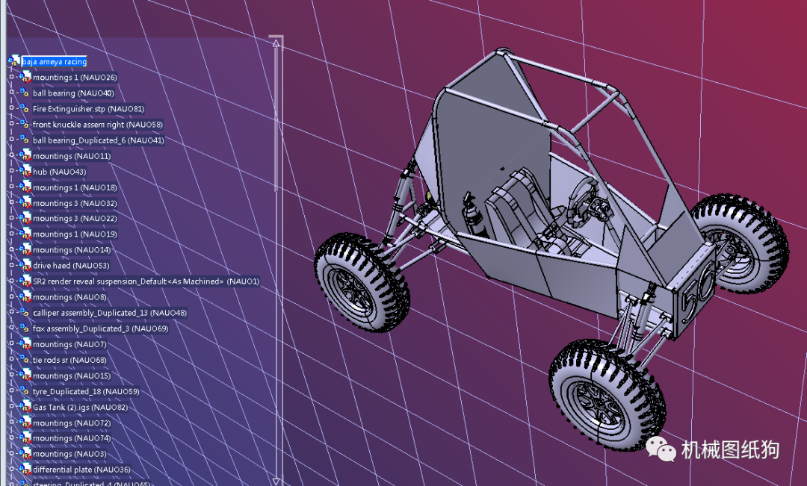Select 'front knuckle assem right (NAUO58)' text

coord(98,125)
